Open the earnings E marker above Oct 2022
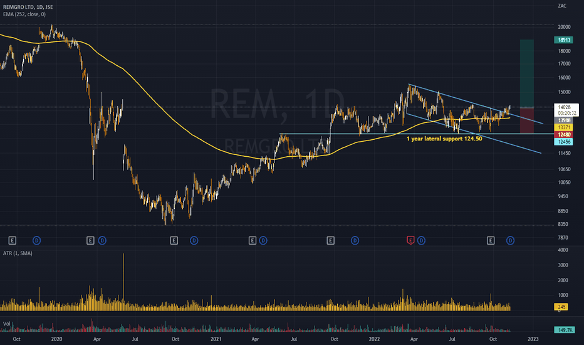Viewport: 584px width, 345px height. tap(491, 241)
